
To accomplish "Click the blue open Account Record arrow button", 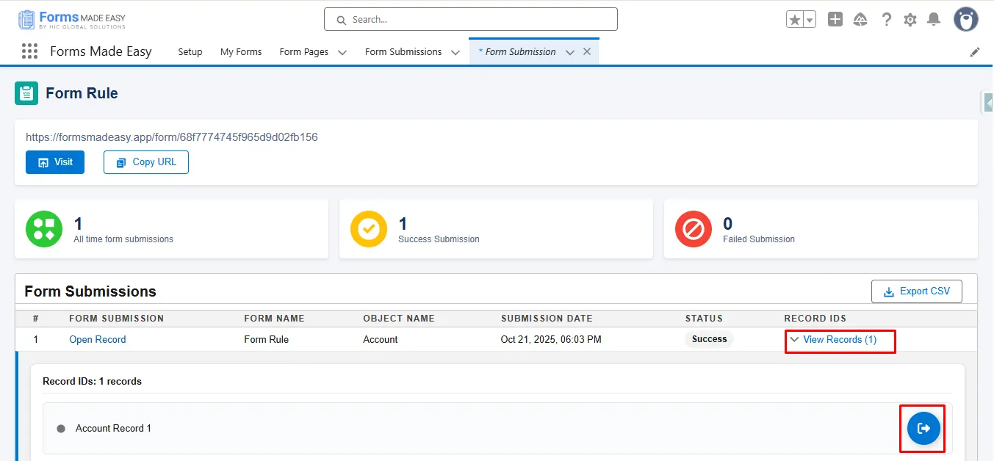I will click(x=923, y=428).
